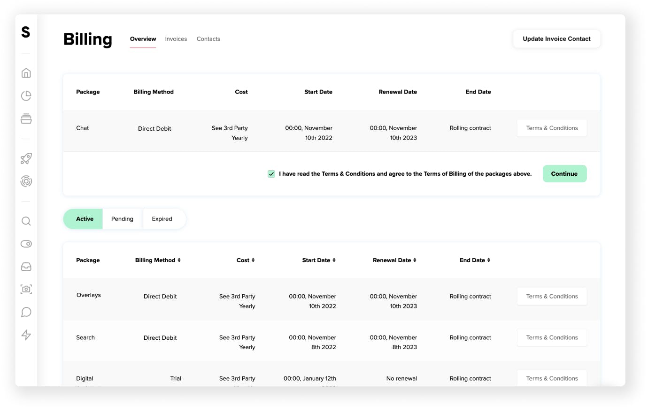Screen dimensions: 648x407
Task: Sort by Billing Method column arrows
Action: [179, 260]
